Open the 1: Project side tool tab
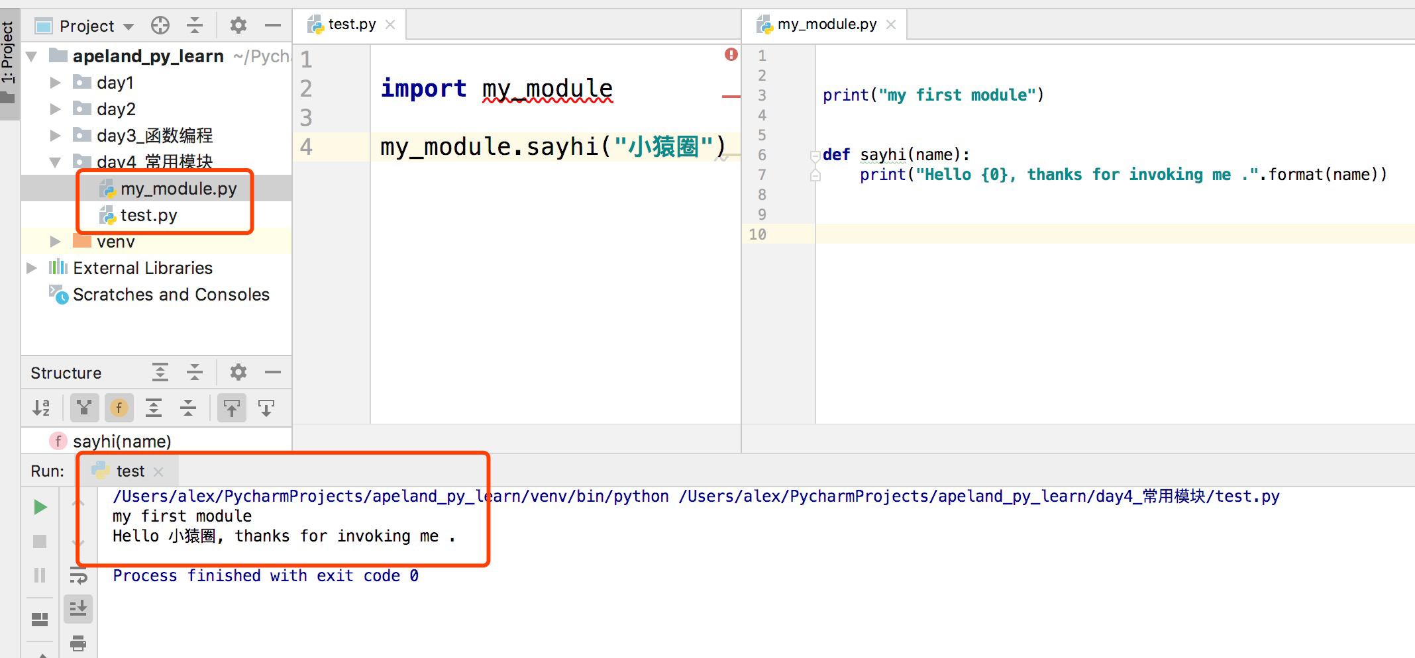The height and width of the screenshot is (658, 1415). coord(9,64)
